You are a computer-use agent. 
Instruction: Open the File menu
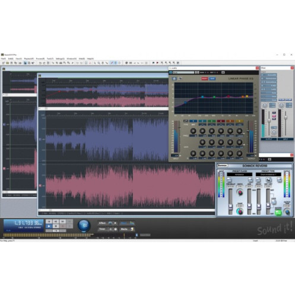[x=4, y=59]
